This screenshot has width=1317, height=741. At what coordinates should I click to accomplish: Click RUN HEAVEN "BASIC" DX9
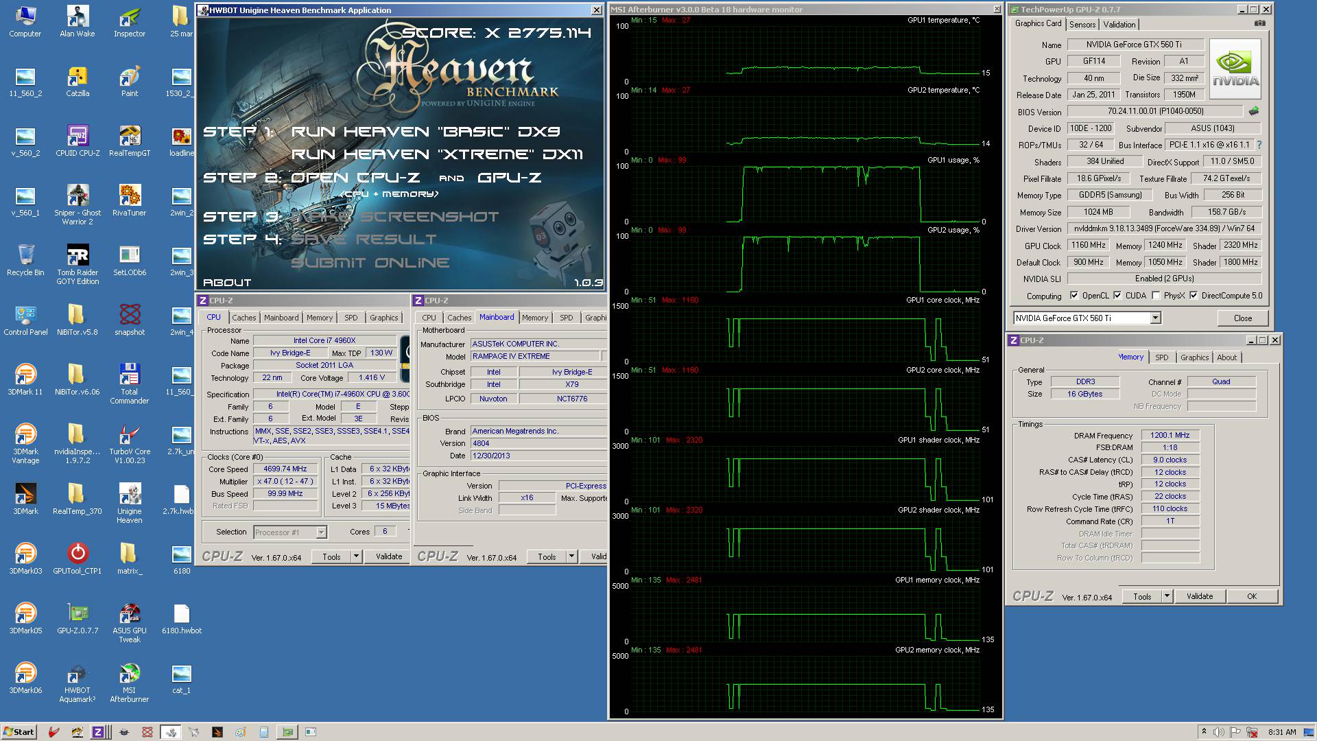click(x=425, y=131)
